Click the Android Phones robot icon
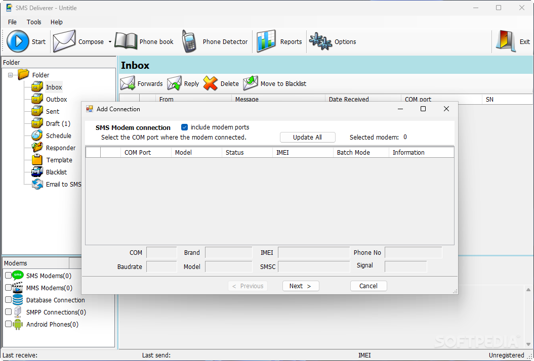This screenshot has width=534, height=361. point(18,324)
